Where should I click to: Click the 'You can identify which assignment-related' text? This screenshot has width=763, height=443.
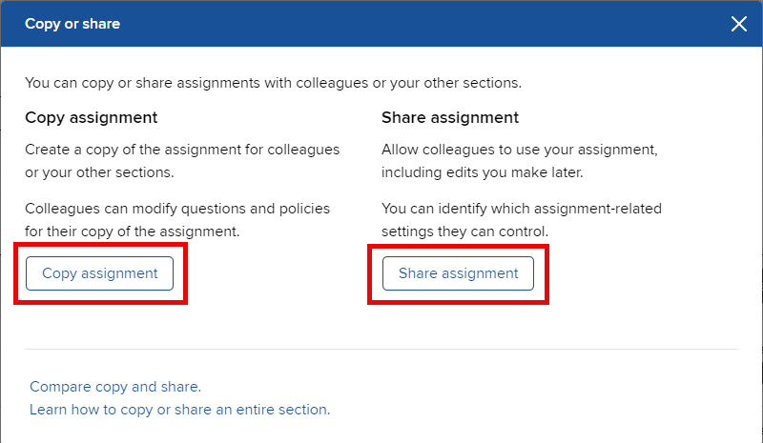(x=521, y=208)
